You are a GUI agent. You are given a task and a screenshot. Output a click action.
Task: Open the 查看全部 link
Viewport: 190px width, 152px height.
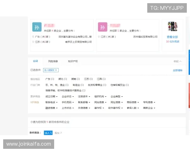(173, 37)
